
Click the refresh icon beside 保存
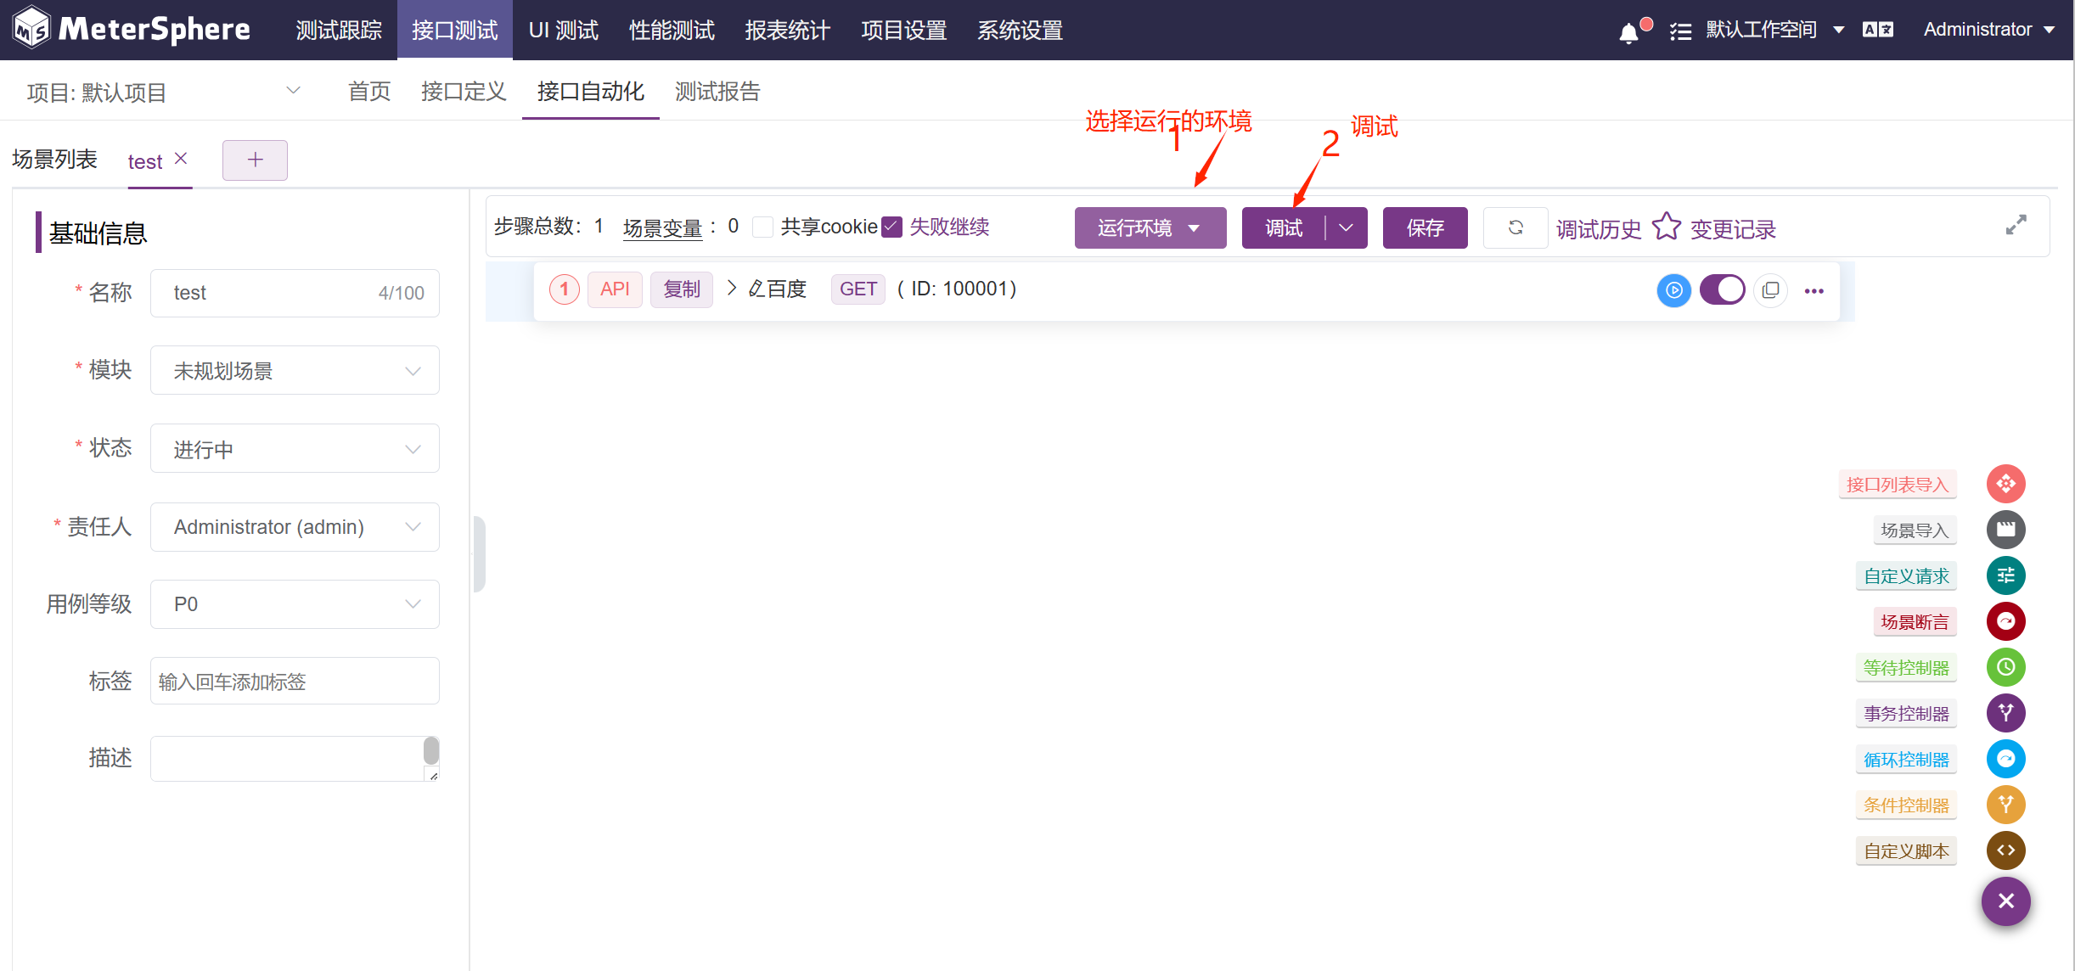pos(1515,227)
